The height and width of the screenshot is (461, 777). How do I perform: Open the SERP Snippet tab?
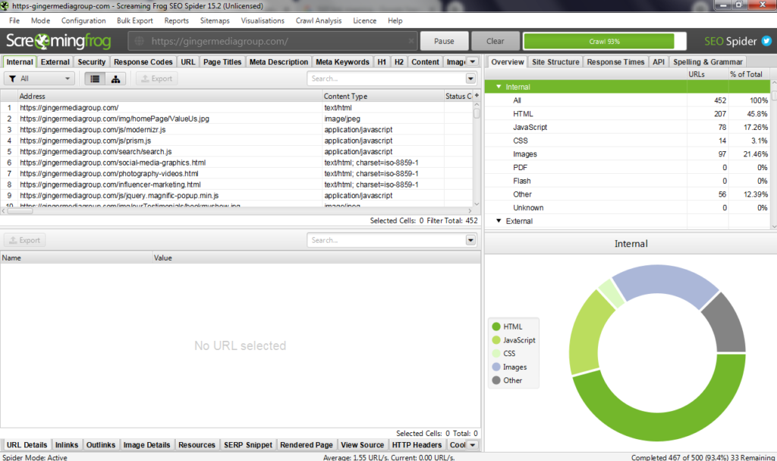248,445
